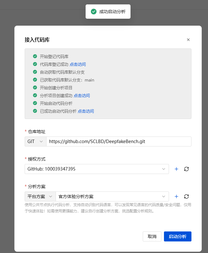Screen dimensions: 208x253
Task: Click green check icon beside 自动获取代码库默认分支
Action: [x=35, y=72]
